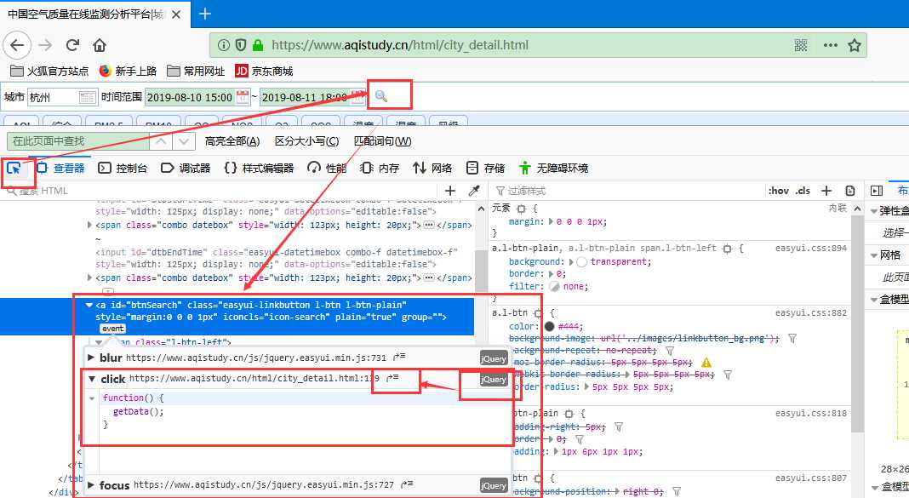The image size is (909, 498).
Task: Click the border-radius warning triangle icon
Action: pos(706,363)
